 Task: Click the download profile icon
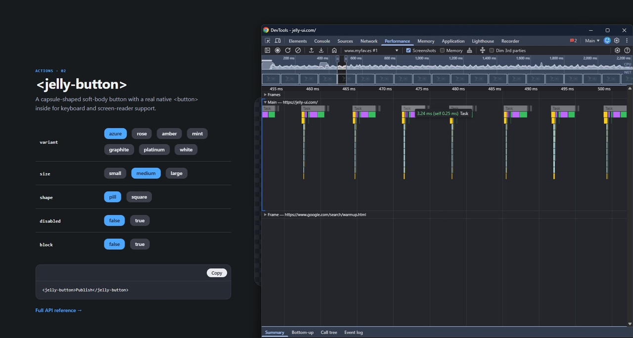[321, 50]
